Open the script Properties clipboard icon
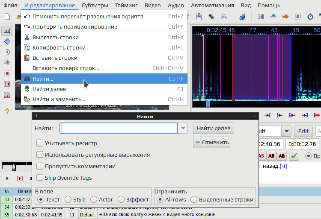The height and width of the screenshot is (219, 321). pyautogui.click(x=199, y=17)
